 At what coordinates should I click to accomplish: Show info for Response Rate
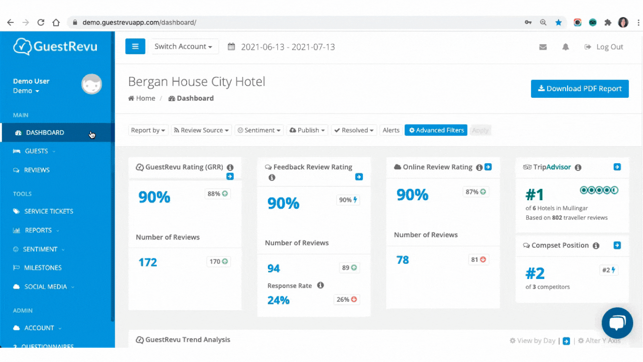[320, 285]
